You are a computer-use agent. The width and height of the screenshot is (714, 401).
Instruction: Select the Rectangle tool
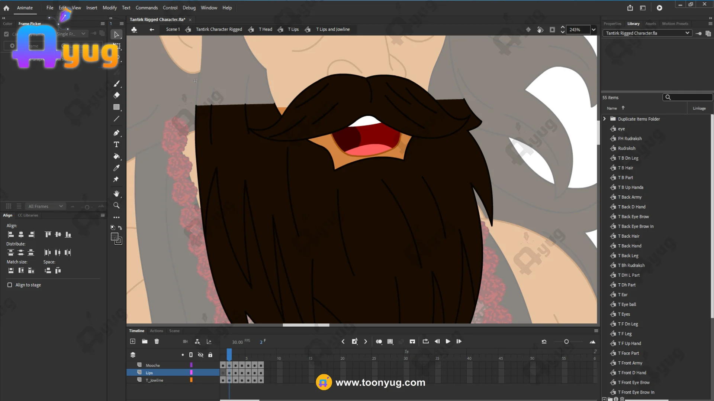116,107
